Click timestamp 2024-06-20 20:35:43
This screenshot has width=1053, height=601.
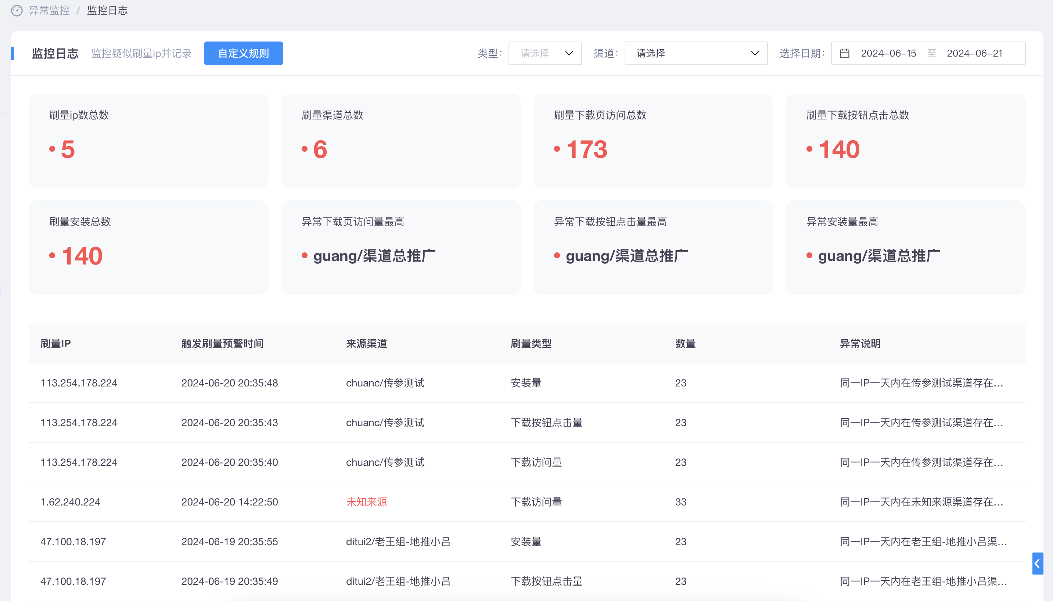(230, 423)
